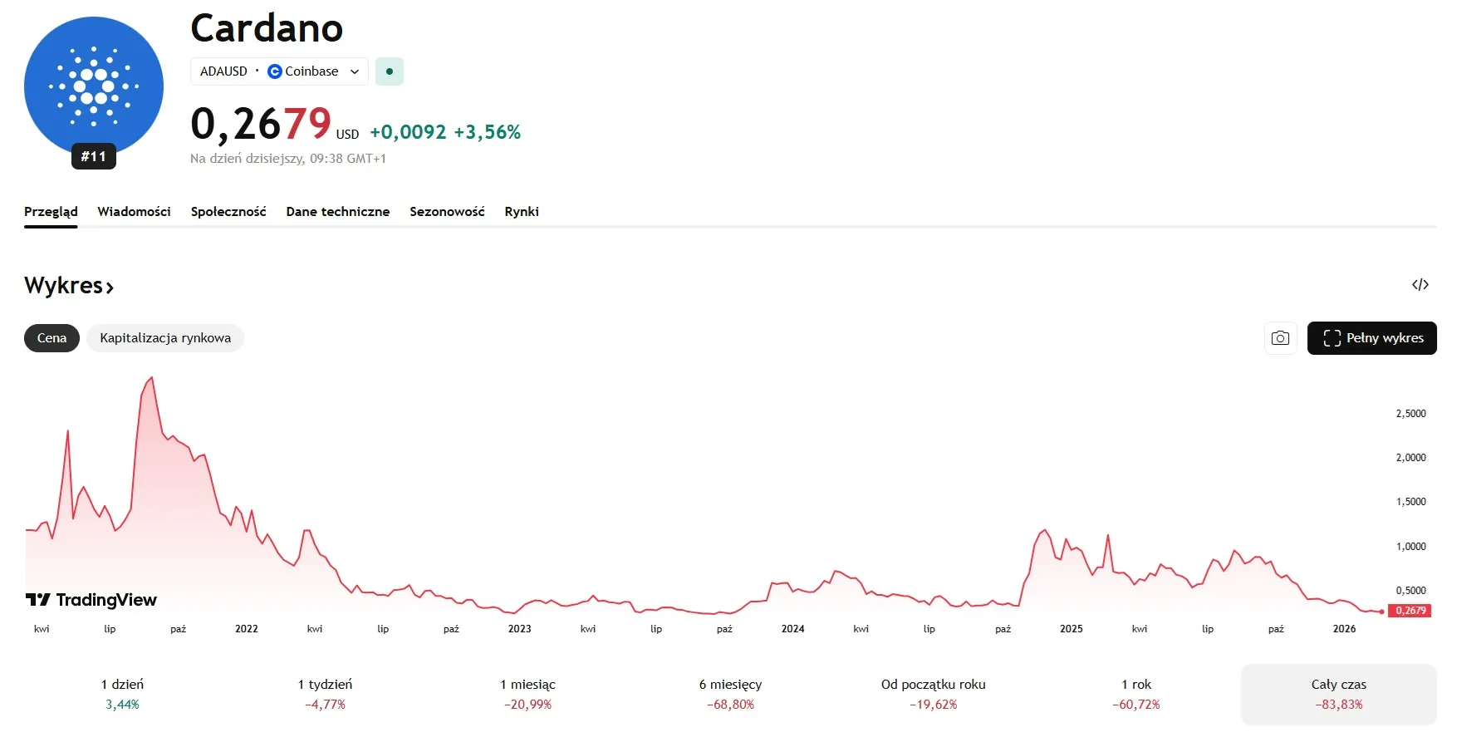
Task: Open the embed code icon
Action: coord(1420,285)
